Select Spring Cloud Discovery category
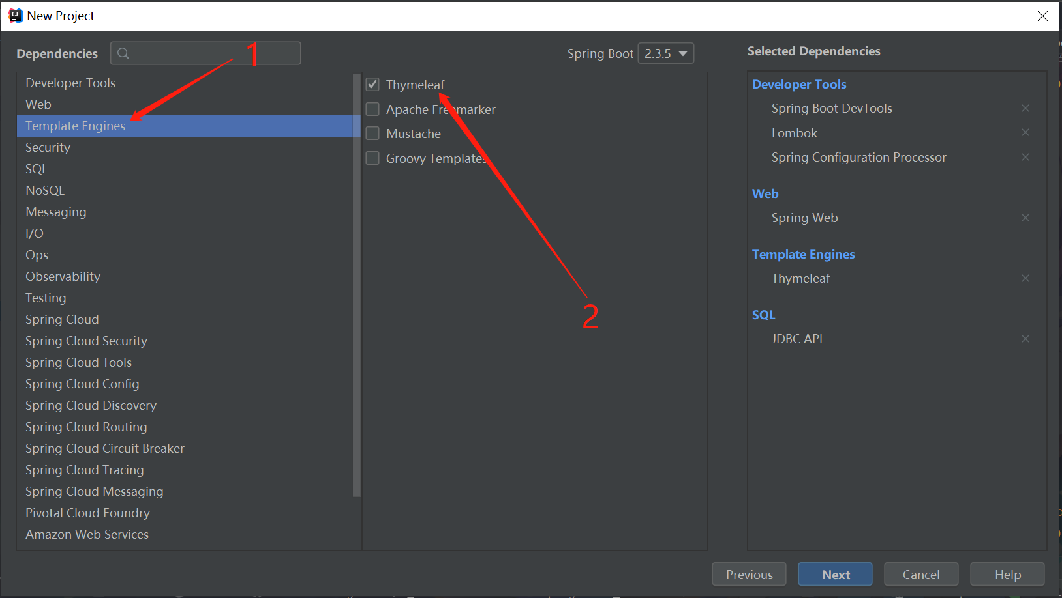1062x598 pixels. (185, 405)
